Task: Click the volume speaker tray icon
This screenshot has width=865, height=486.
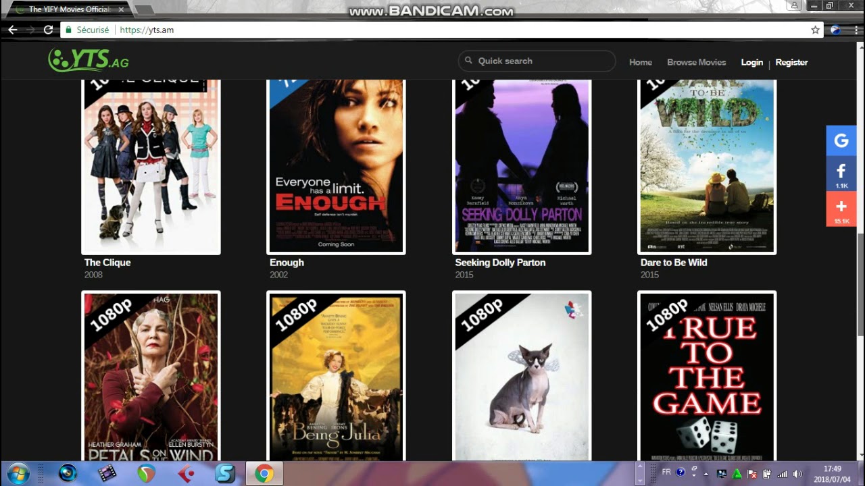Action: 797,474
